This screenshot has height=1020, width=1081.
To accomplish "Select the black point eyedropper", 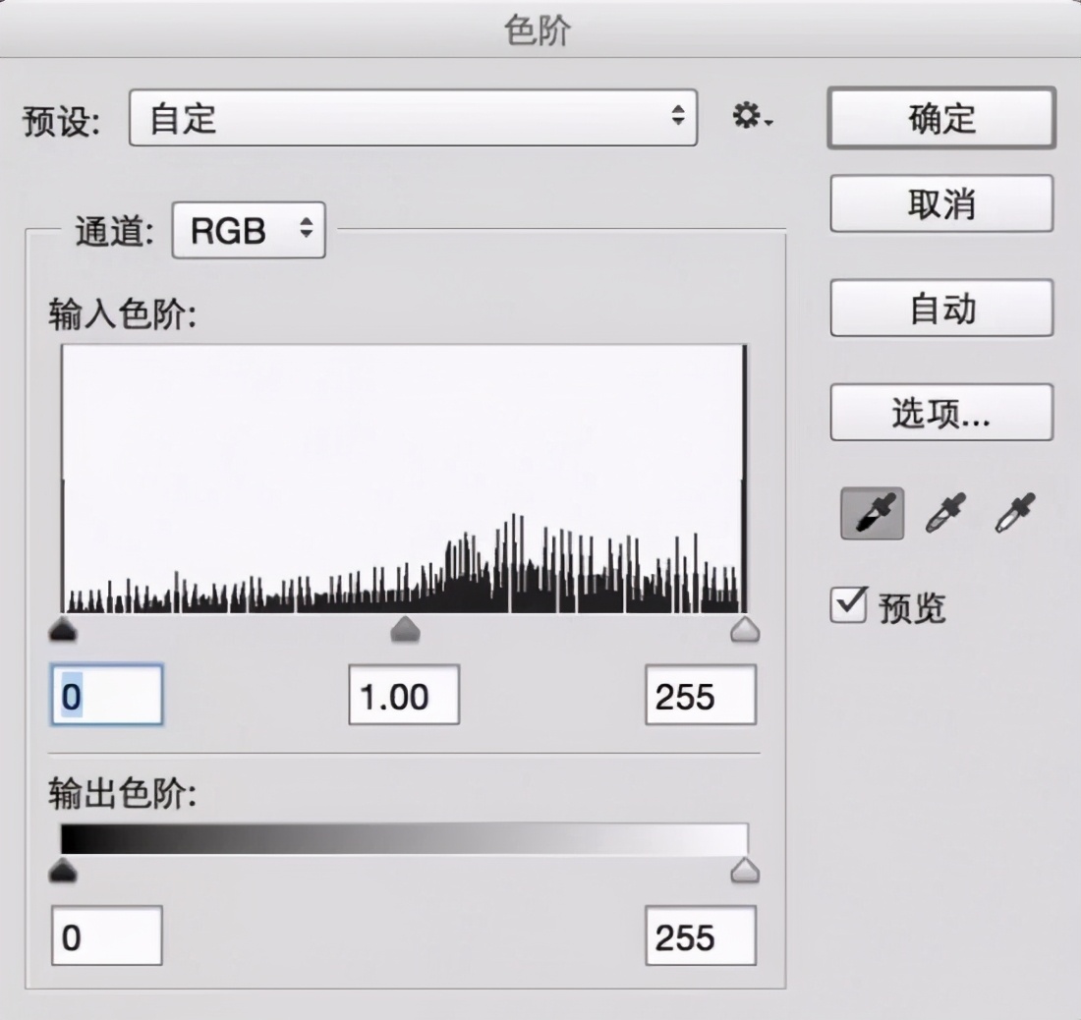I will pyautogui.click(x=872, y=514).
